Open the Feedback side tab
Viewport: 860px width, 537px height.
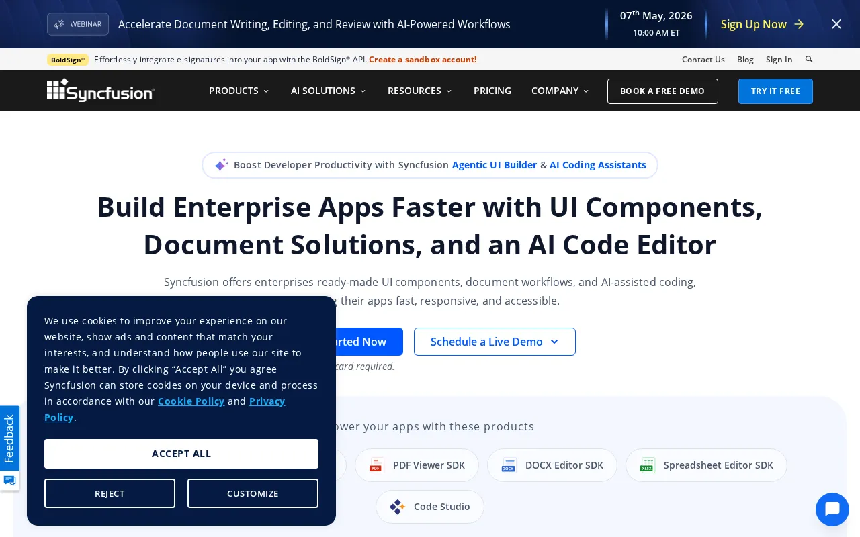[x=9, y=438]
